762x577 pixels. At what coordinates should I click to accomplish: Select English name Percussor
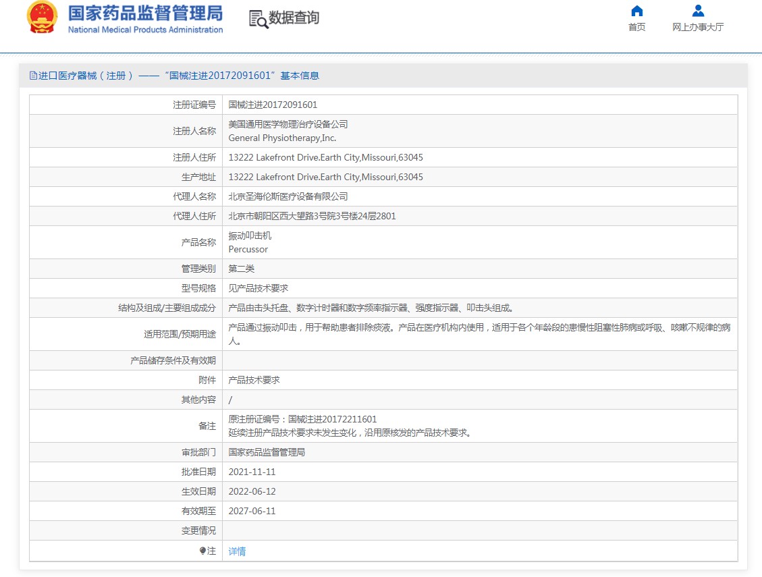click(x=248, y=250)
